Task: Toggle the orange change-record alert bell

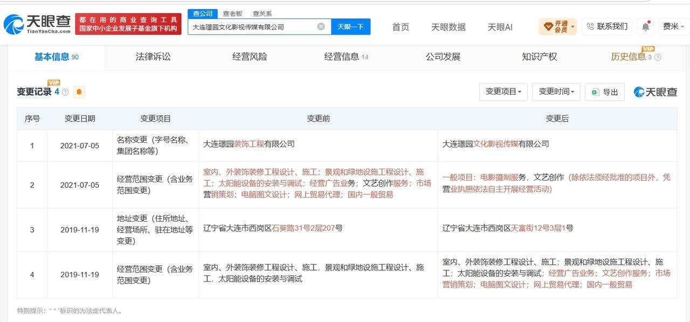Action: [x=79, y=92]
